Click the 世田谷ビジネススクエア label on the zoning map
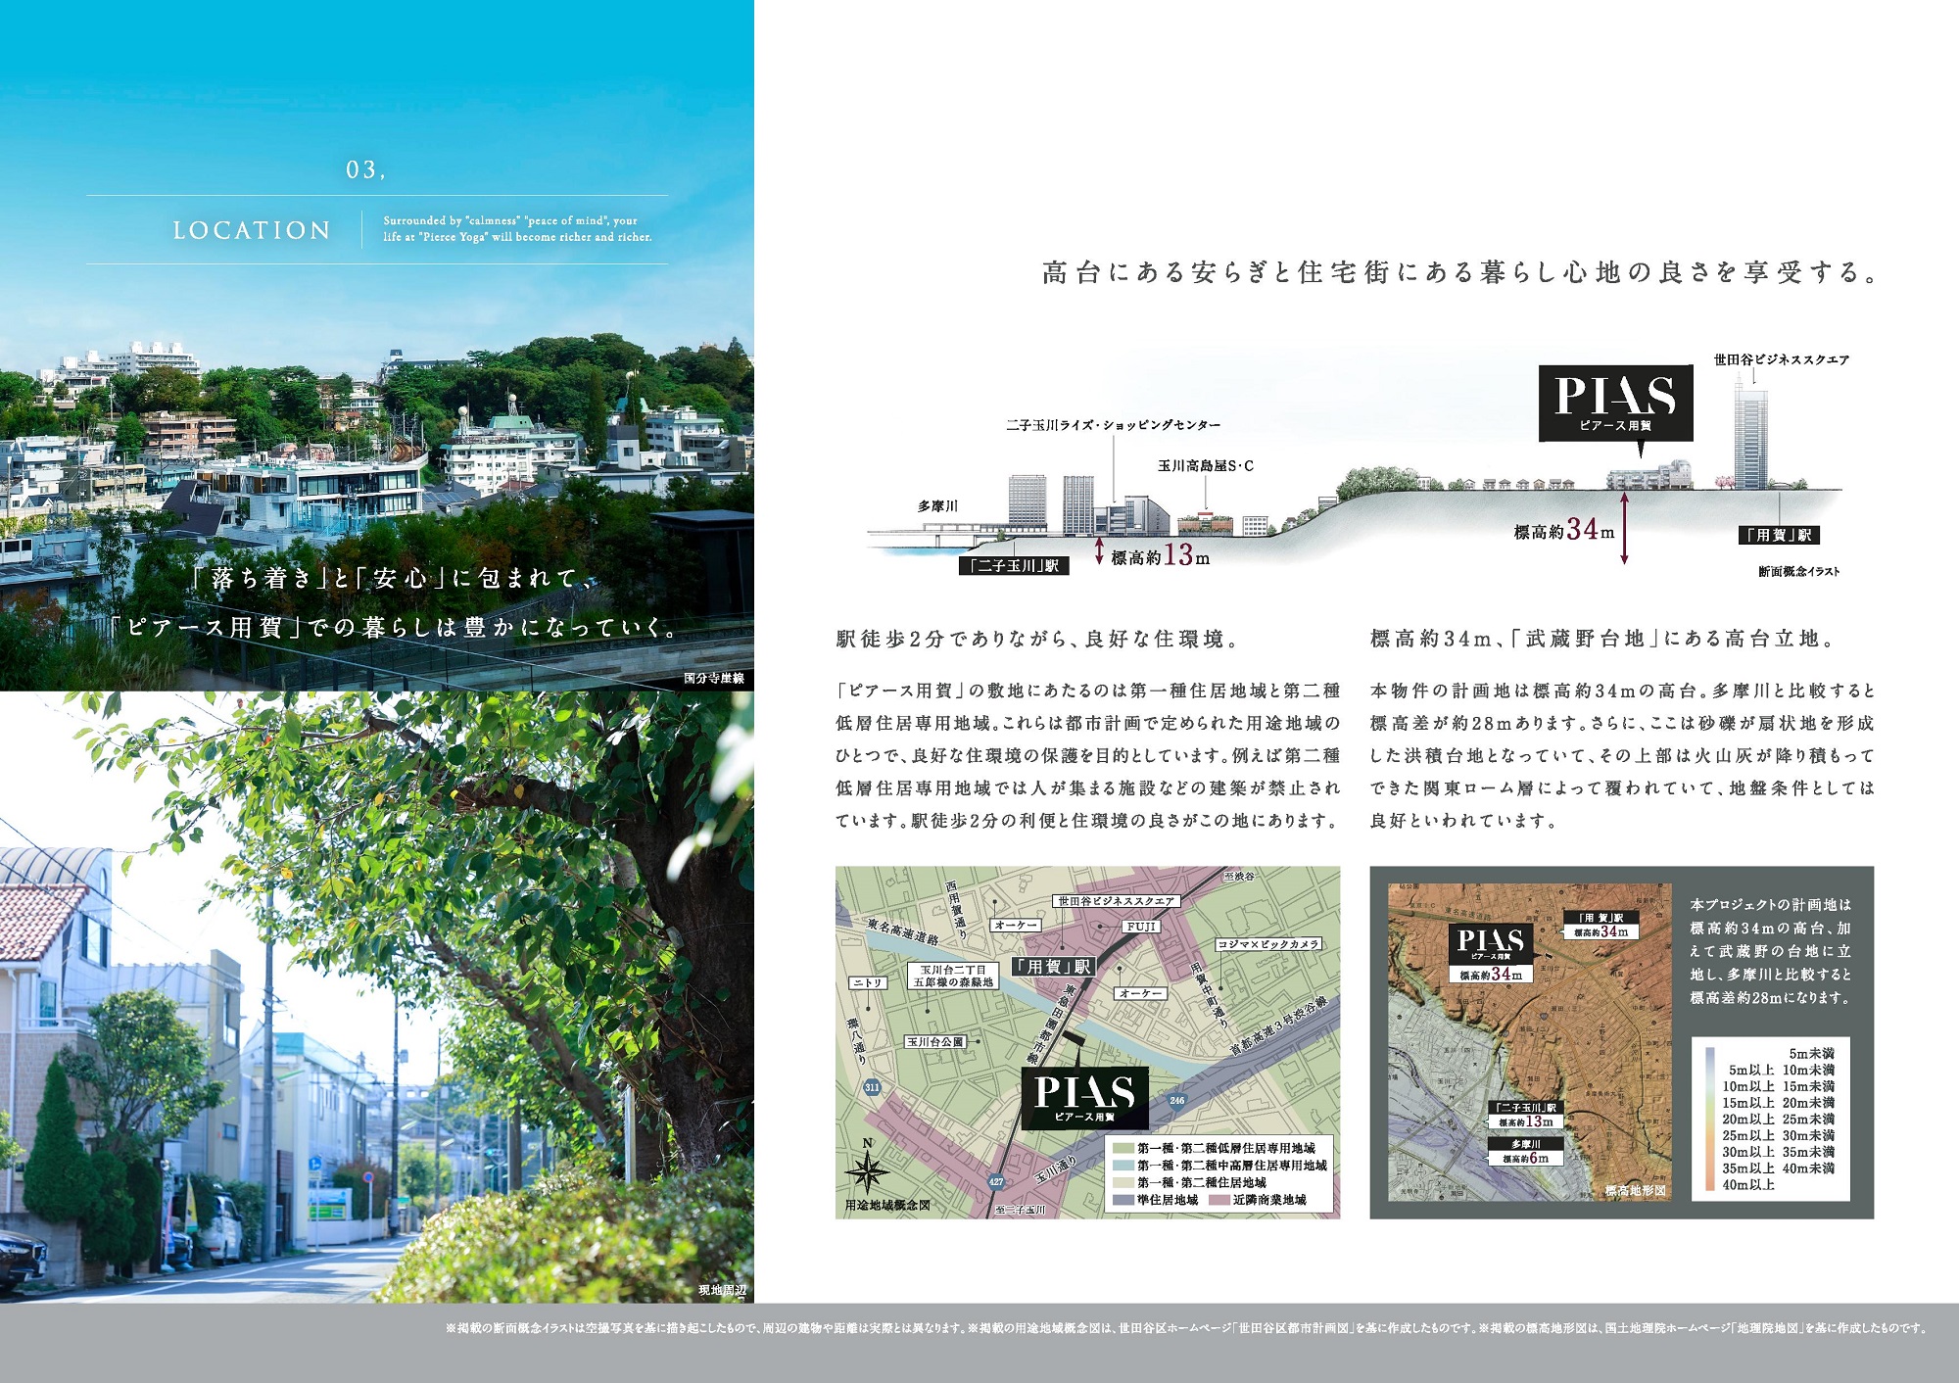Viewport: 1959px width, 1383px height. tap(1116, 901)
